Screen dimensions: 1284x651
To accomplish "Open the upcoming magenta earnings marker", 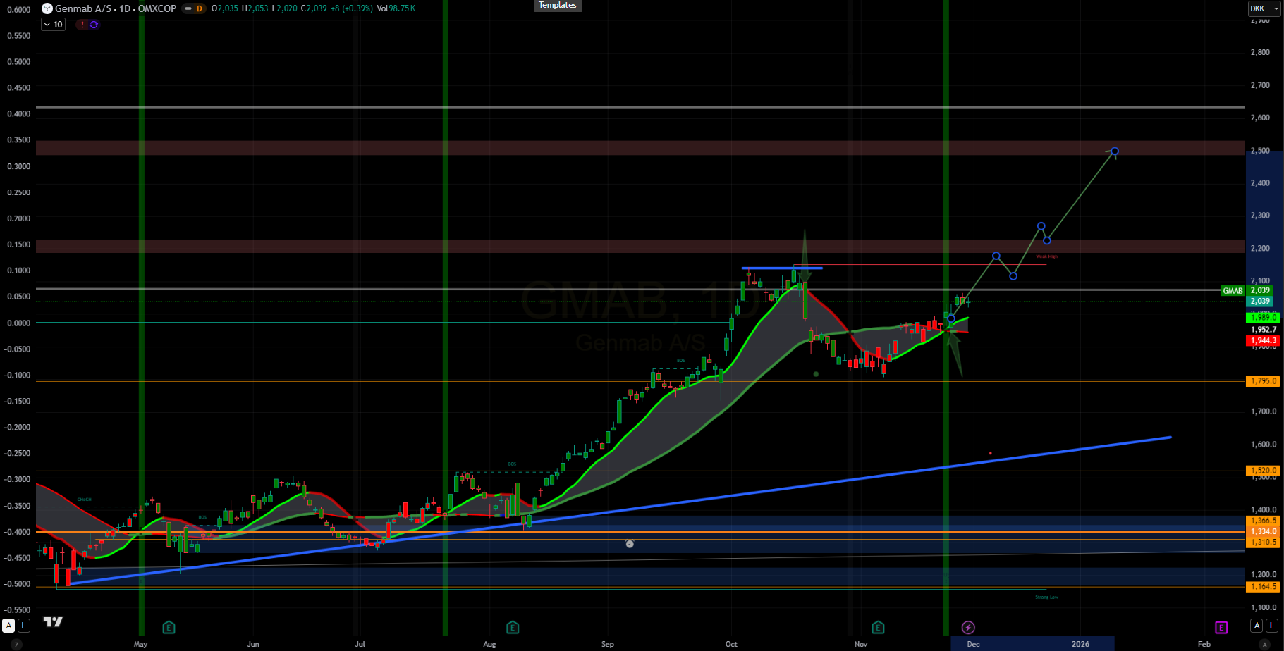I will [1221, 627].
